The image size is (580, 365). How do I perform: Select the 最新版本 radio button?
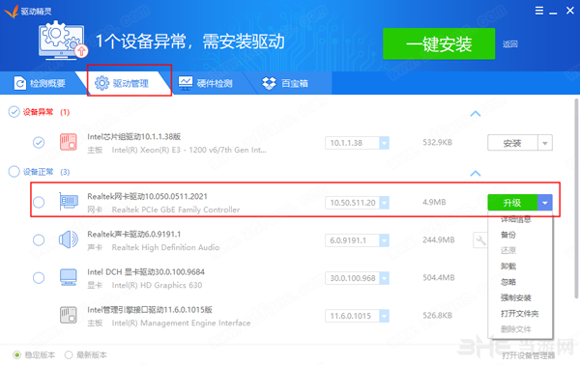pos(69,355)
